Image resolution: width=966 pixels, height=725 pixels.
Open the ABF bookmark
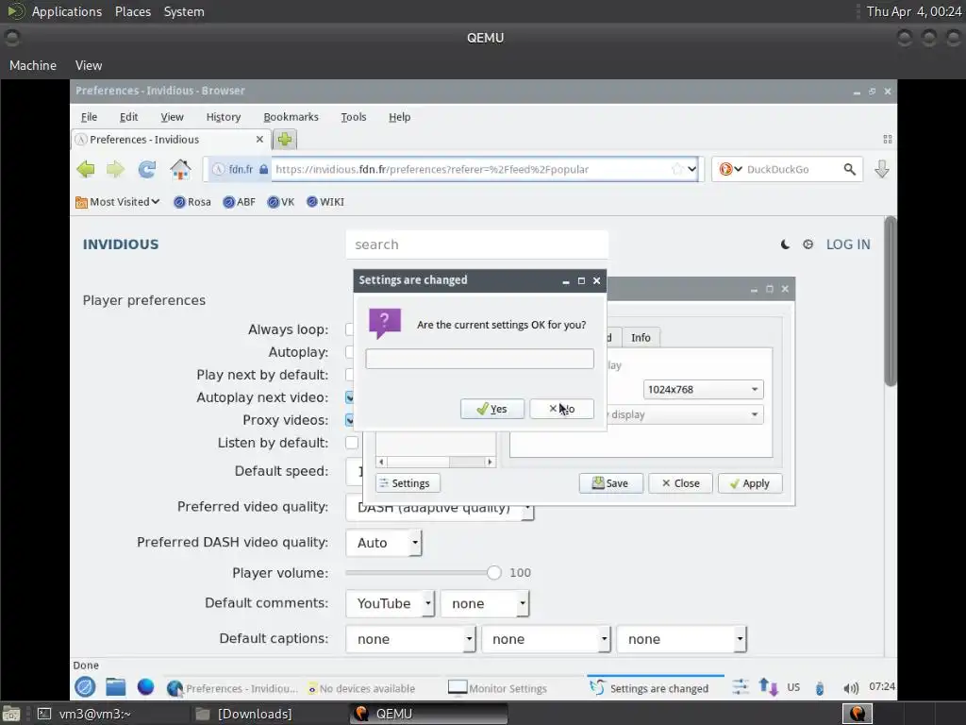click(x=239, y=202)
